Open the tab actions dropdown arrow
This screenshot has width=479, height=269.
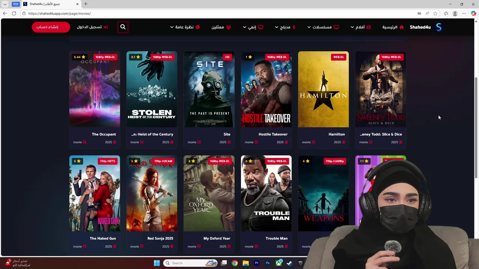point(5,4)
